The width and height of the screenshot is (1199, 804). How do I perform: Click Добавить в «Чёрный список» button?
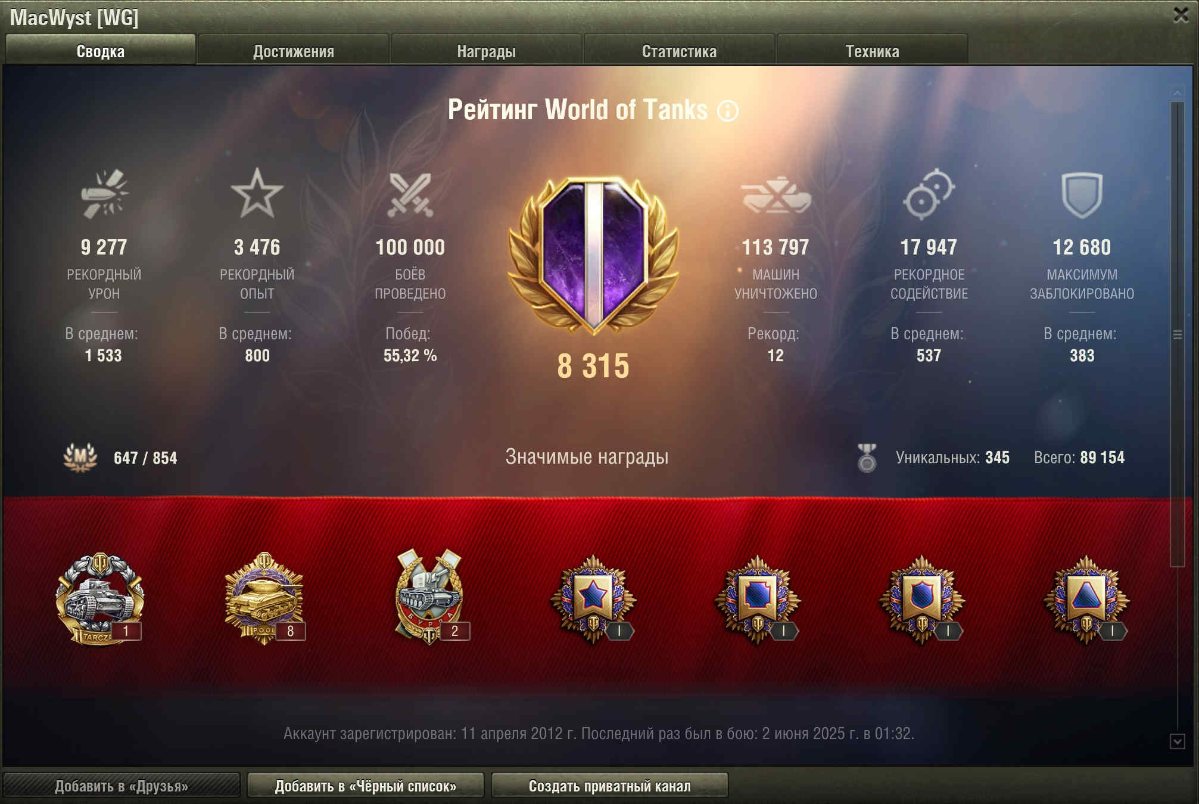(366, 786)
